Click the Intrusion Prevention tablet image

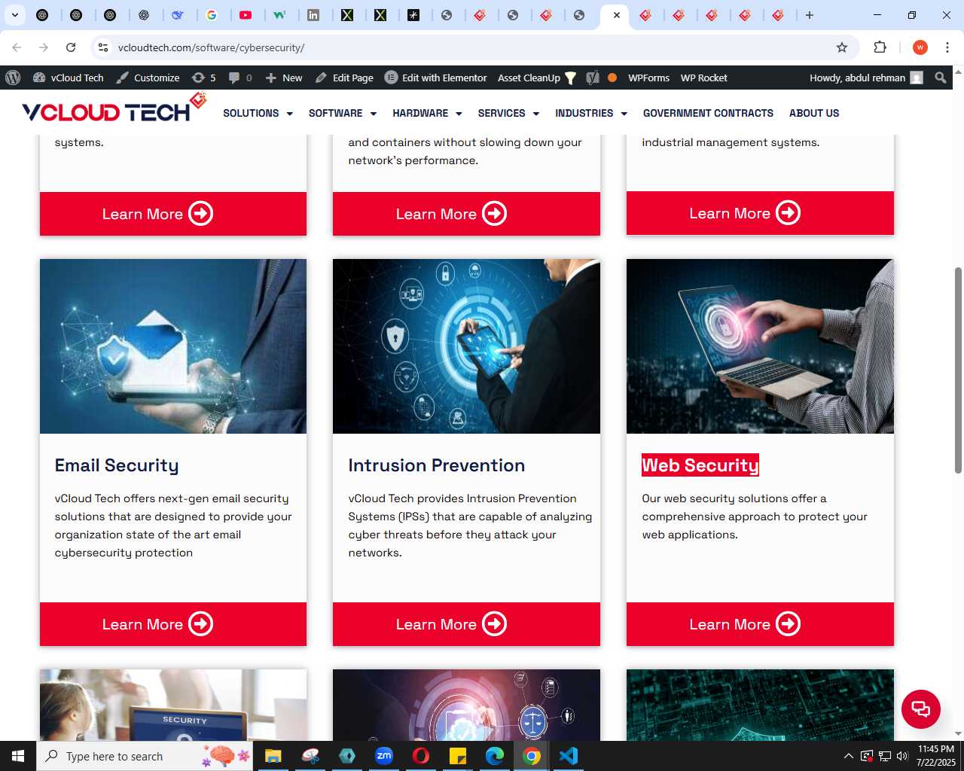[x=466, y=346]
